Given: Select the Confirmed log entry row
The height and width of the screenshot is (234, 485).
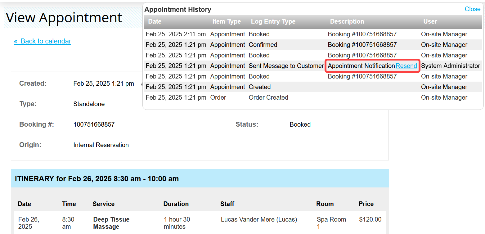Looking at the screenshot, I should click(x=263, y=45).
